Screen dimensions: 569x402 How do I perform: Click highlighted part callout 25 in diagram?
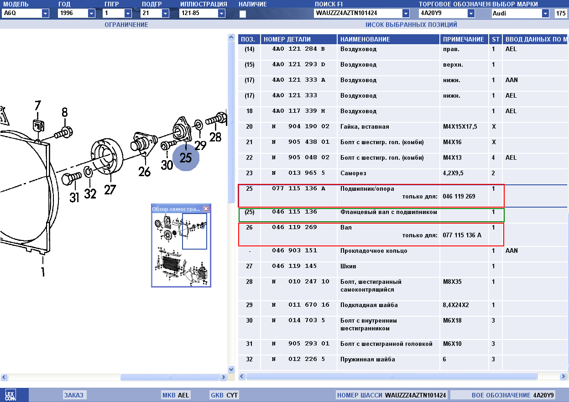[x=186, y=158]
